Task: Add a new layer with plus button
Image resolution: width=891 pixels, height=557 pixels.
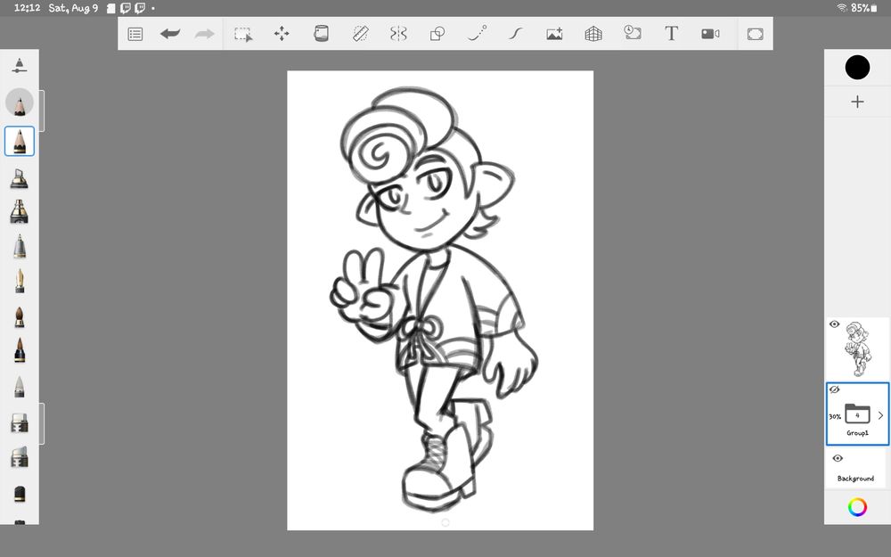Action: point(857,102)
